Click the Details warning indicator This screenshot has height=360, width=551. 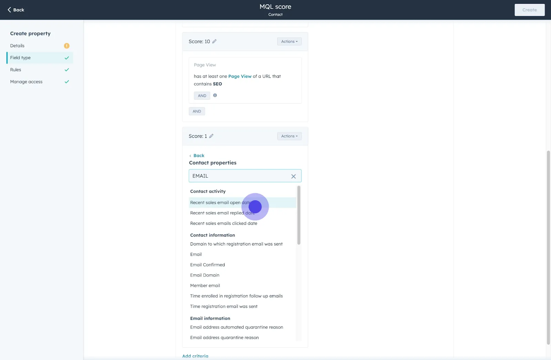pos(67,46)
